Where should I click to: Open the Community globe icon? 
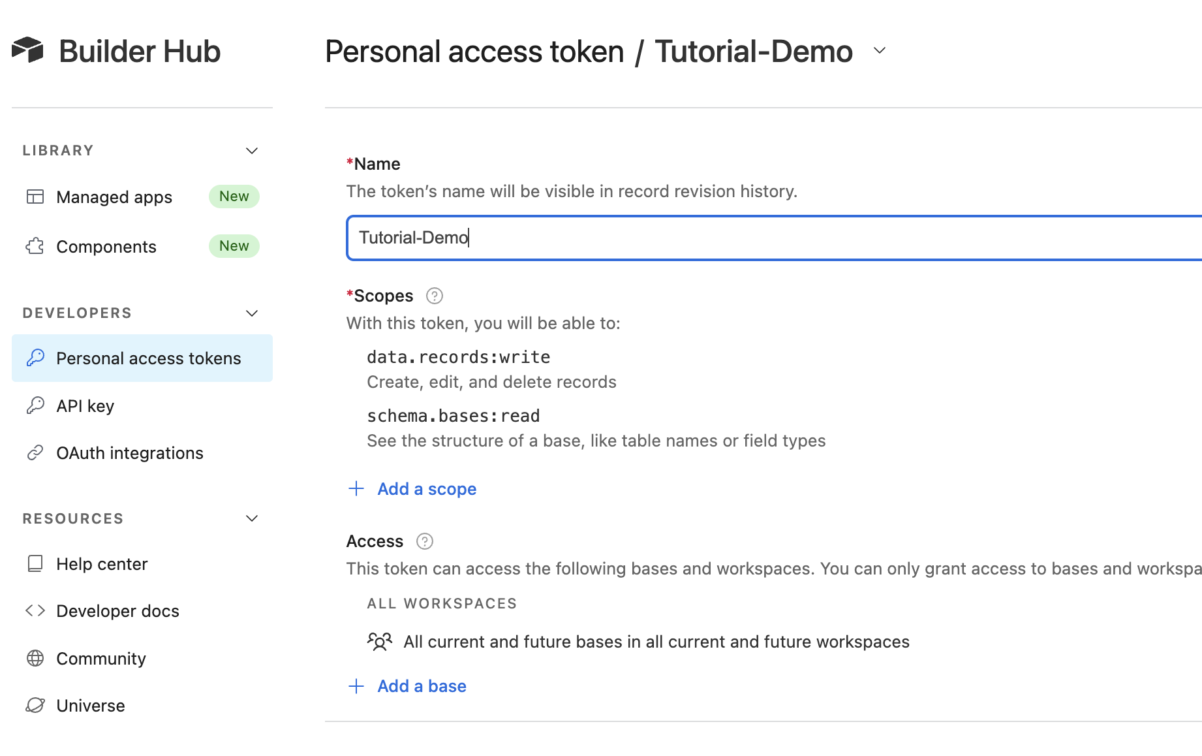tap(36, 658)
